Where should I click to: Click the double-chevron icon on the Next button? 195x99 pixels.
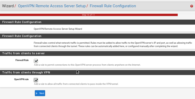(36, 93)
